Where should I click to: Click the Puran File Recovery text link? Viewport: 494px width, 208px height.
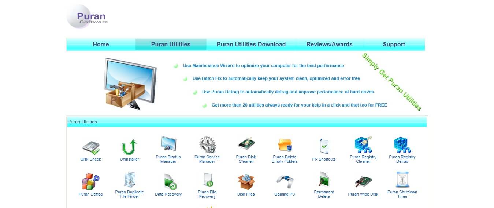click(x=207, y=194)
